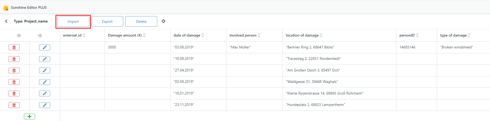Click the Export button

[x=107, y=21]
